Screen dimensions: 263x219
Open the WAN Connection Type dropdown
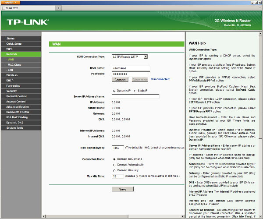[x=130, y=57]
